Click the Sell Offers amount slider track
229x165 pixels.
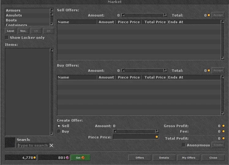click(x=144, y=15)
